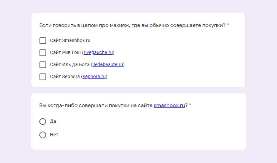This screenshot has height=163, width=277.
Task: Click the Да answer label text
Action: coord(53,121)
